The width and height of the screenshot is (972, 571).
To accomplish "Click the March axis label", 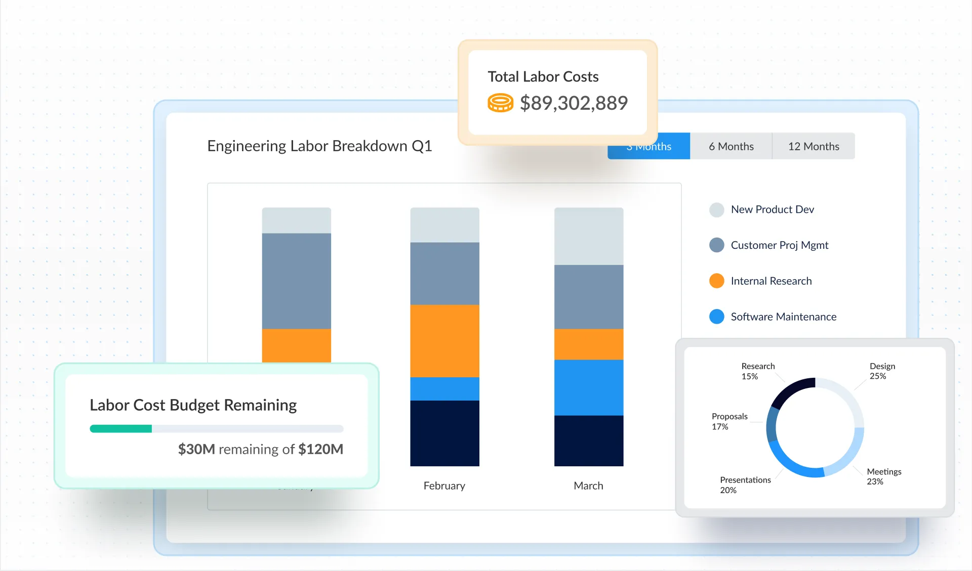I will (588, 486).
